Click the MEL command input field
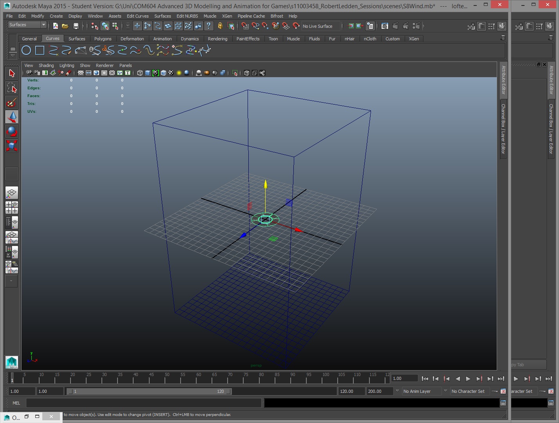The width and height of the screenshot is (559, 423). click(x=144, y=403)
